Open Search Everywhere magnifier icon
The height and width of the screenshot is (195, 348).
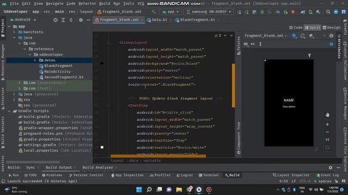[328, 12]
